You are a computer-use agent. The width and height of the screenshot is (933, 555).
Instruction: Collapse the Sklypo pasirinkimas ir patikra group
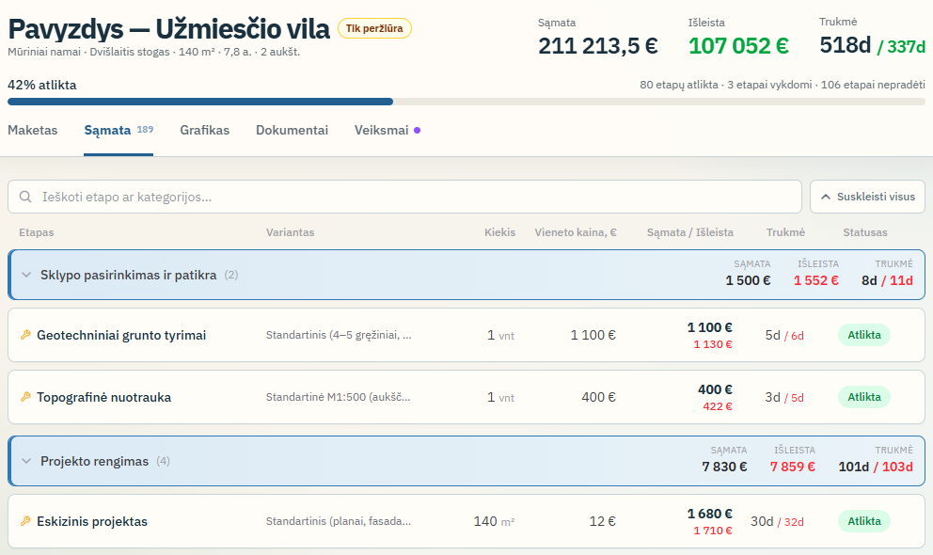[x=26, y=275]
